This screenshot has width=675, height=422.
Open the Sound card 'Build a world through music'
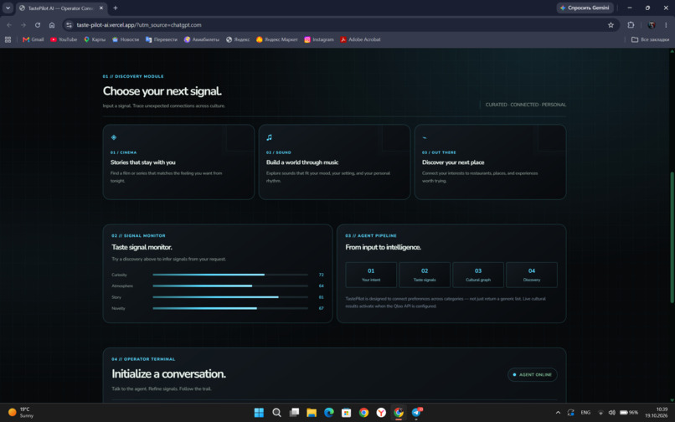point(334,162)
